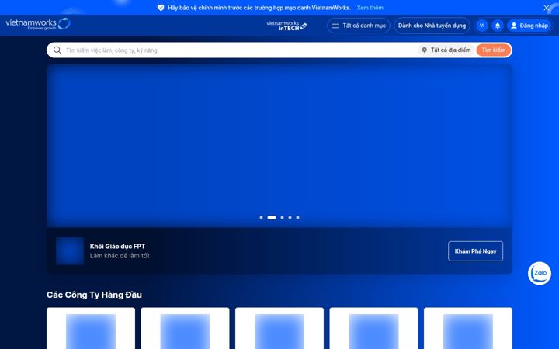Open the Tất cả địa điểm location selector
Screen dimensions: 559x349
[446, 50]
